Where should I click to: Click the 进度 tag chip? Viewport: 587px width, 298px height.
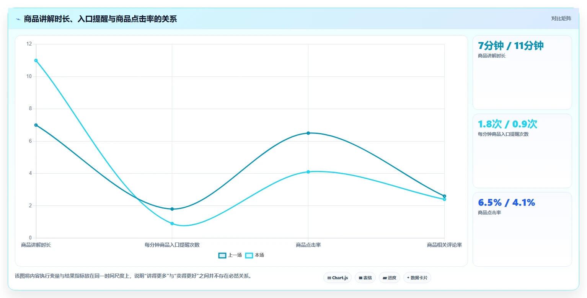390,278
